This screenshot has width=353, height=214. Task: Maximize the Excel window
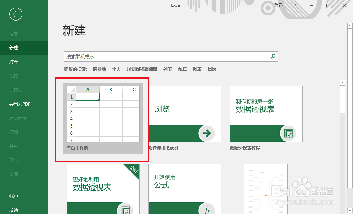tap(328, 6)
